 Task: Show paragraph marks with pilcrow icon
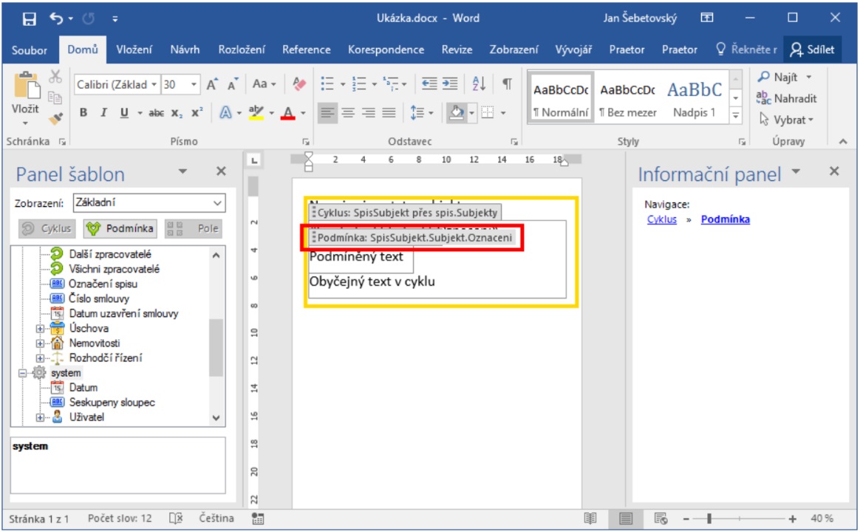pos(507,84)
